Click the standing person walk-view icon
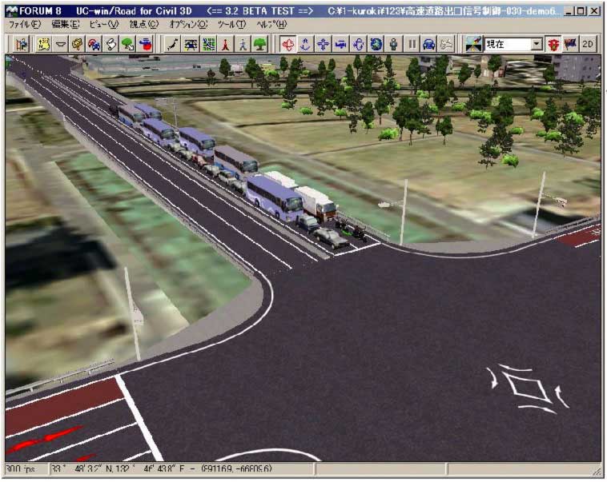Image resolution: width=607 pixels, height=482 pixels. pyautogui.click(x=394, y=45)
